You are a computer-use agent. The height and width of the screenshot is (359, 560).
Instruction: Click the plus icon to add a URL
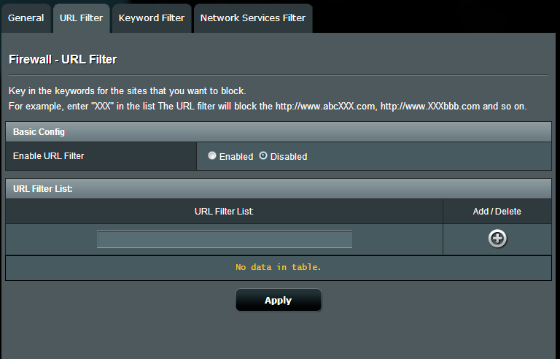pyautogui.click(x=497, y=239)
